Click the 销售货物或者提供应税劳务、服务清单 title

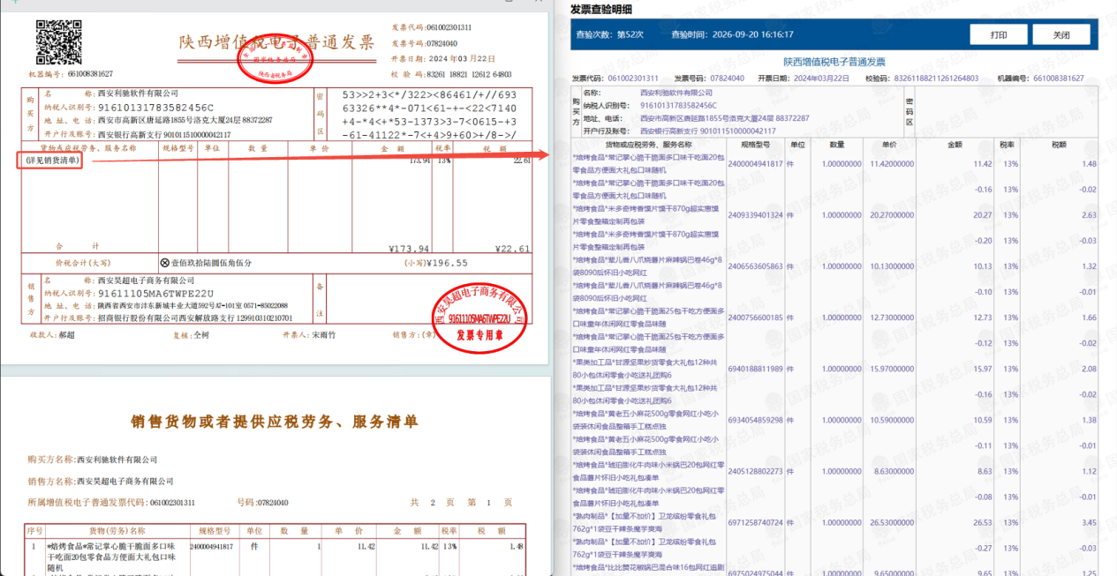point(275,422)
